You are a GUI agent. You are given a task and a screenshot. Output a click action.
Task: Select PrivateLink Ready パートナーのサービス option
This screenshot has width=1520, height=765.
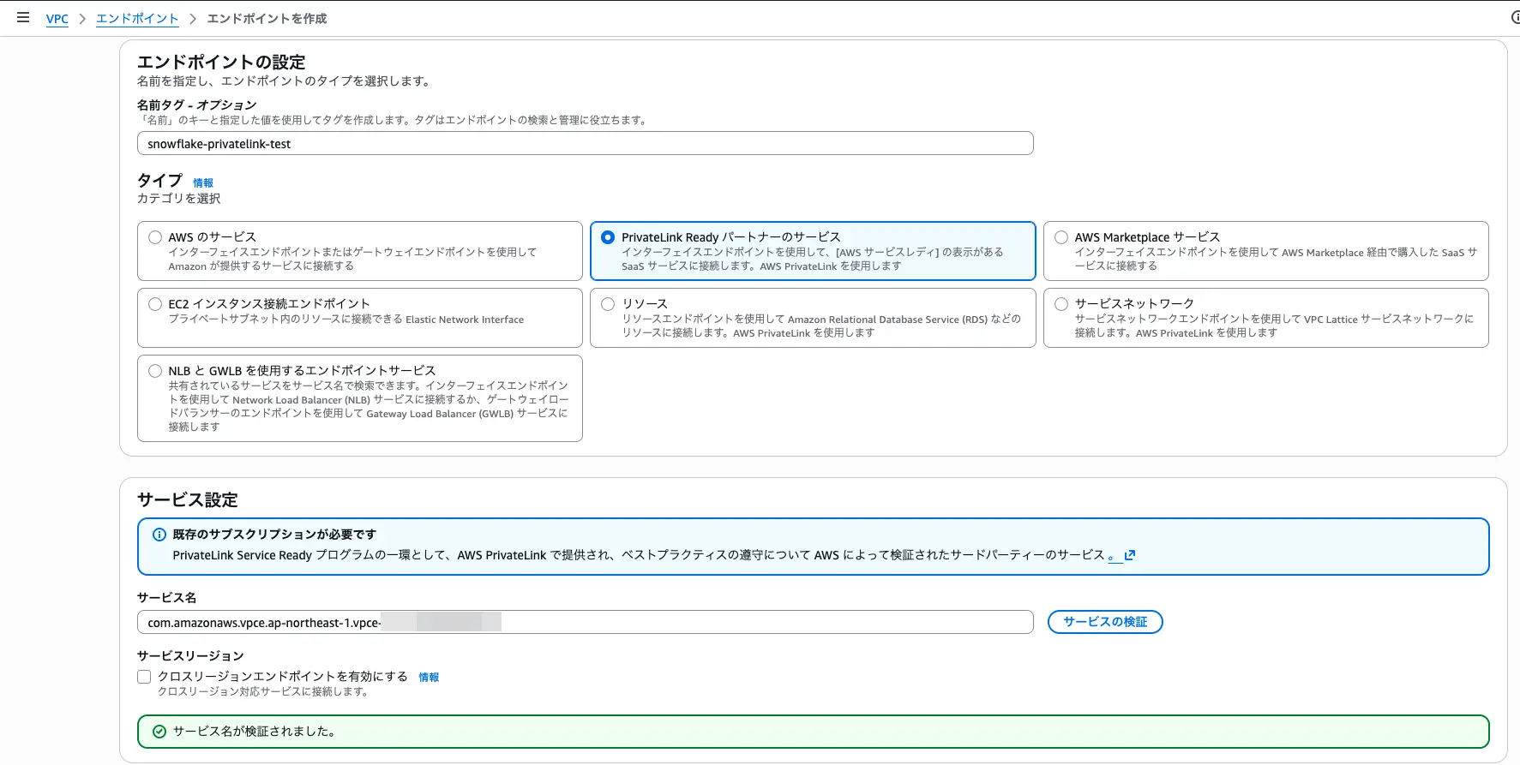(x=608, y=237)
